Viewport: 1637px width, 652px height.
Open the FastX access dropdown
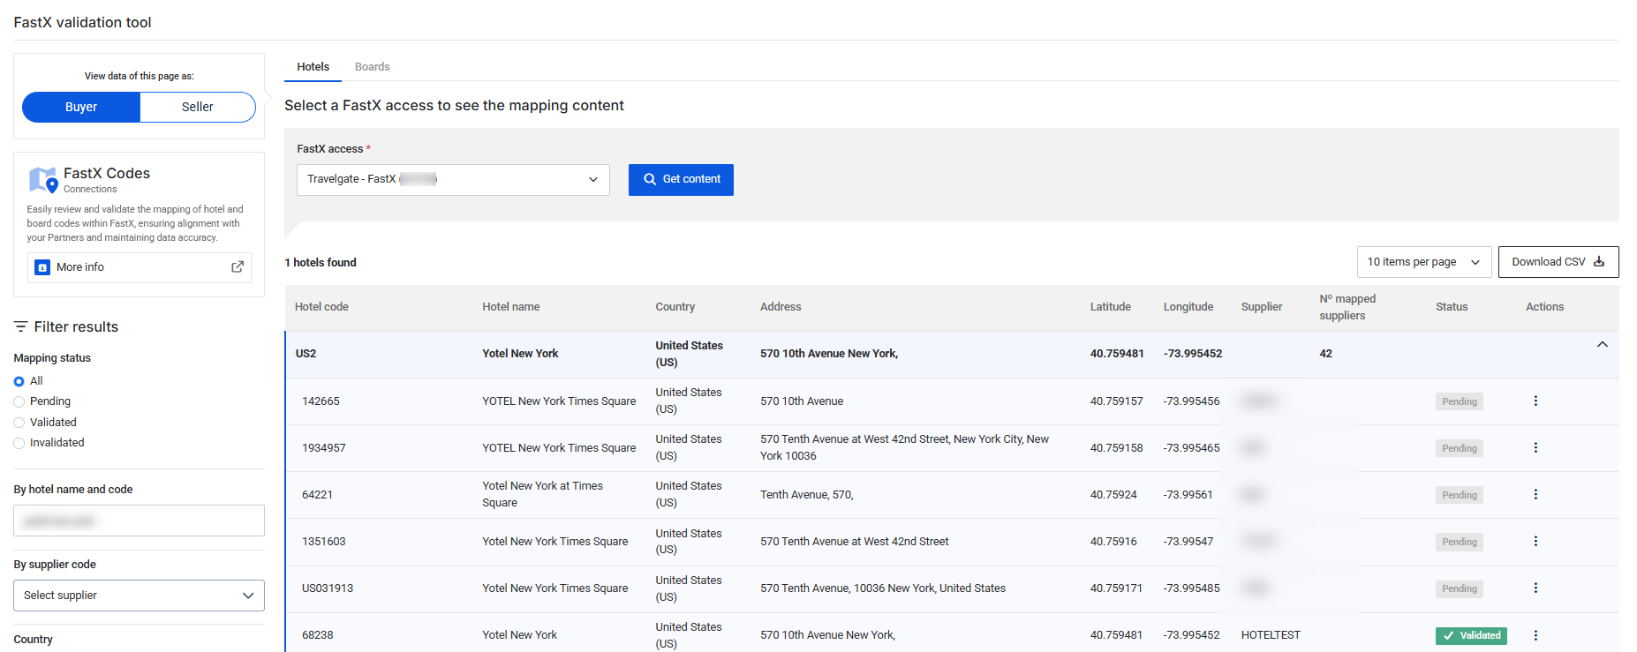(x=452, y=180)
